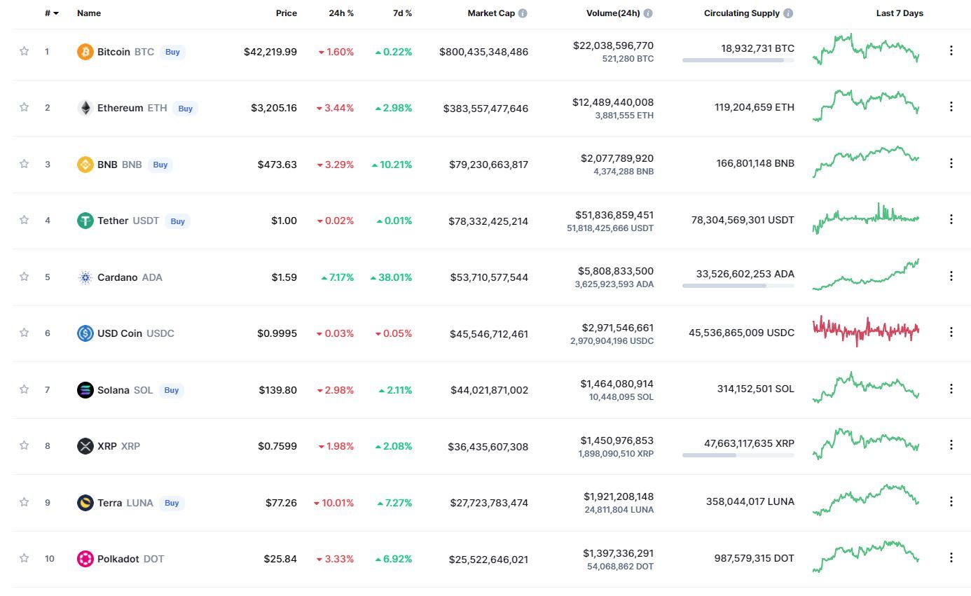Open the three-dot menu for Bitcoin
Viewport: 971px width, 596px height.
coord(951,50)
